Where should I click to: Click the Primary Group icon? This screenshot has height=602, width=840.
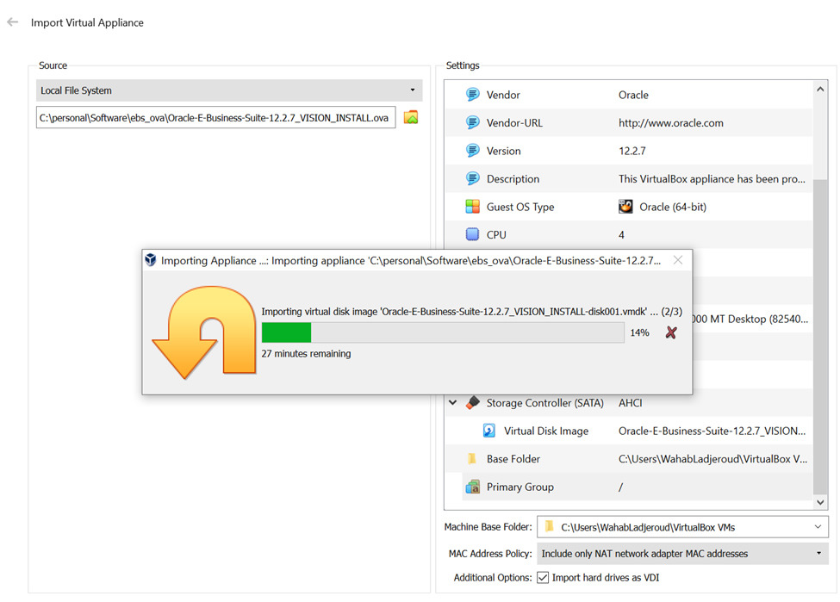pyautogui.click(x=472, y=487)
